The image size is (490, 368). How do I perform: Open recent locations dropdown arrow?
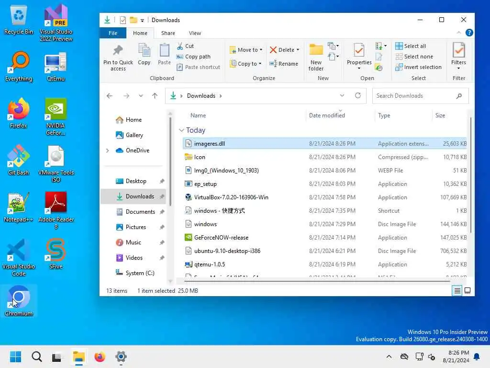(x=141, y=96)
